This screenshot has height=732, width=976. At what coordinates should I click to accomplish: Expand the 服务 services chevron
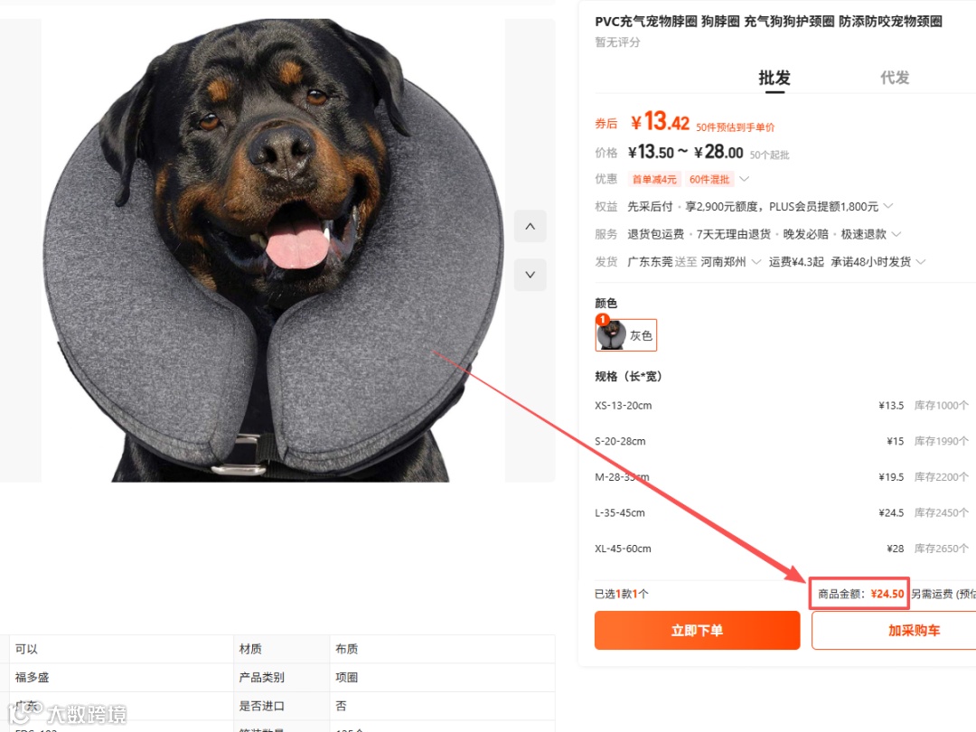pos(896,234)
